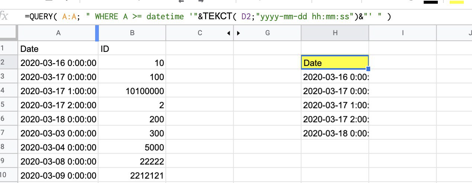Viewport: 472px width, 183px height.
Task: Select the cell containing 10100000
Action: click(x=132, y=91)
